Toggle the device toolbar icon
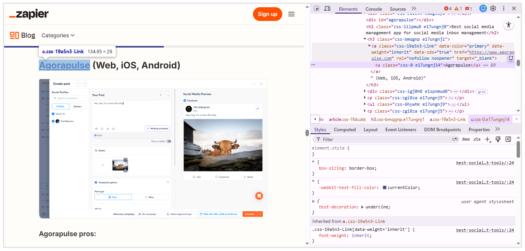 click(327, 9)
